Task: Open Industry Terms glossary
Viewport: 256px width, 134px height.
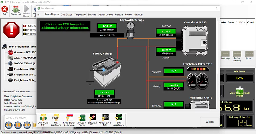Action: 82,119
